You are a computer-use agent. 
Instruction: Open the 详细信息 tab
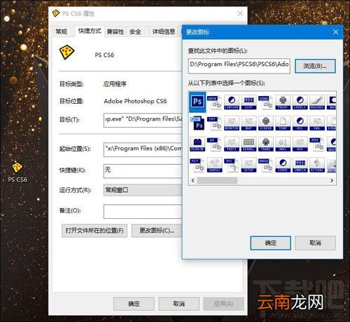click(164, 32)
